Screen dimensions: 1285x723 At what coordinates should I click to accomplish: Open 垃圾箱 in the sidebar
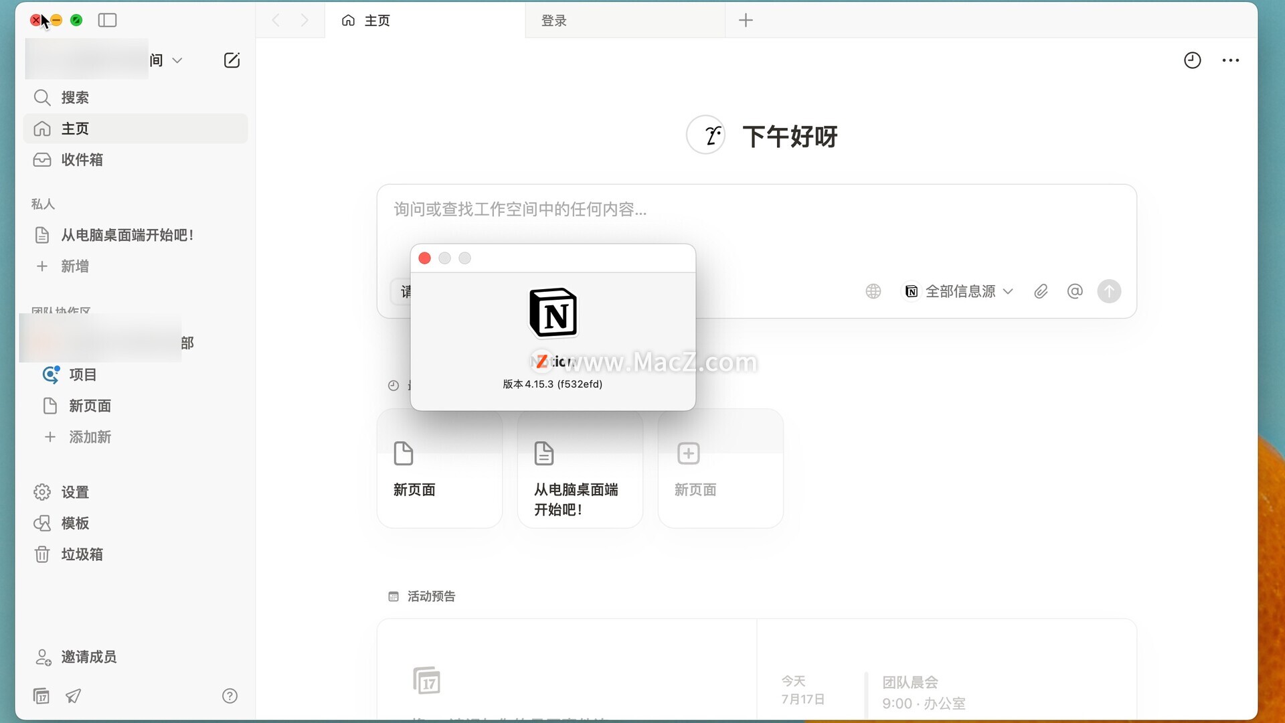click(x=135, y=554)
